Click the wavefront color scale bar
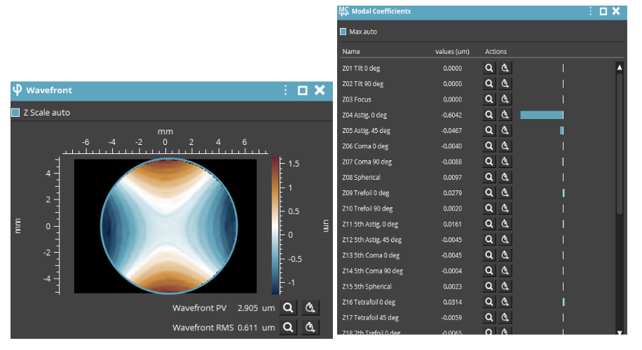Image resolution: width=642 pixels, height=350 pixels. tap(275, 224)
